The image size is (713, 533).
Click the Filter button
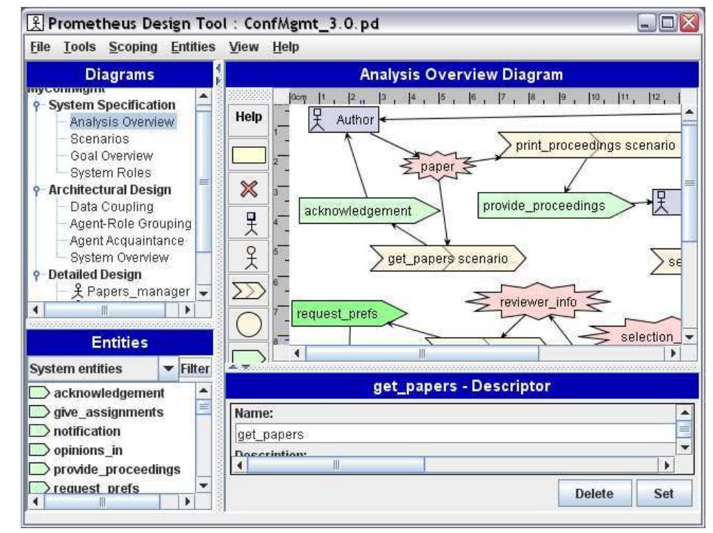(195, 368)
